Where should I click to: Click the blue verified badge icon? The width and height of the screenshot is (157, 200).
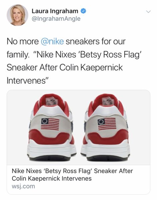click(83, 11)
